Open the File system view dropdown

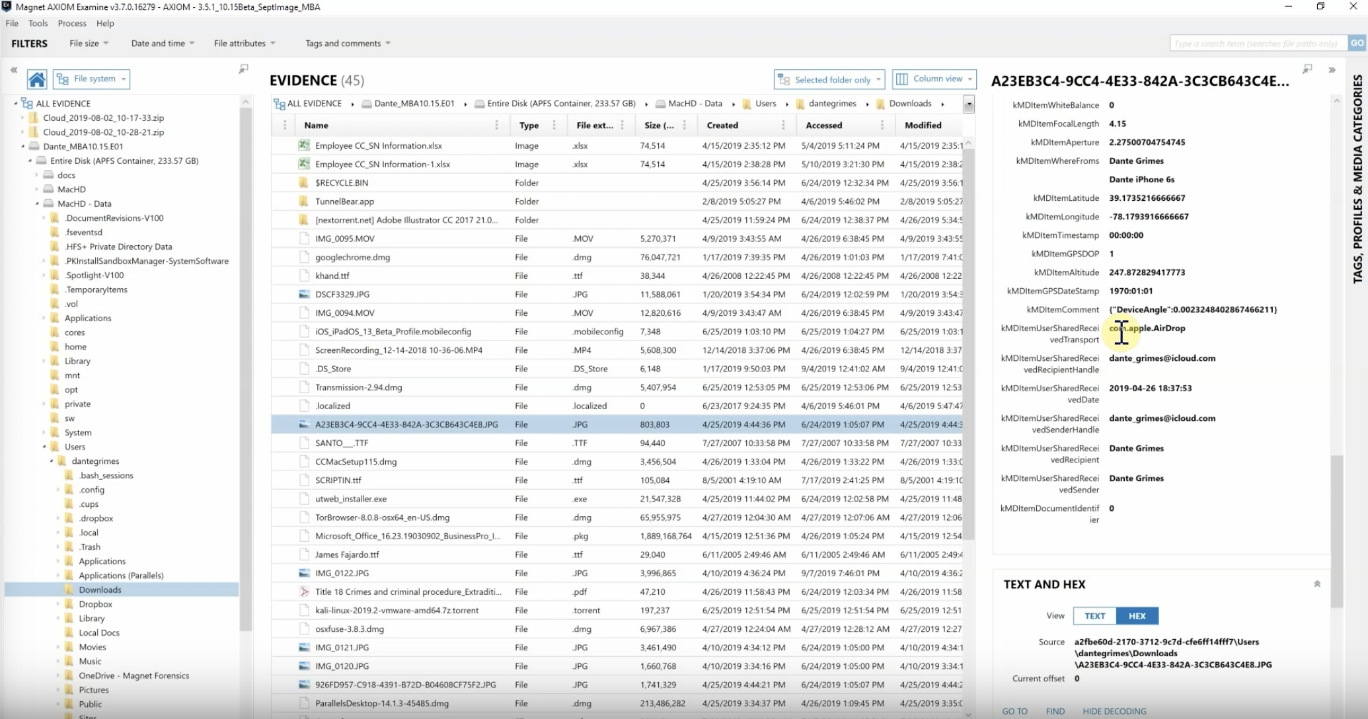(91, 79)
